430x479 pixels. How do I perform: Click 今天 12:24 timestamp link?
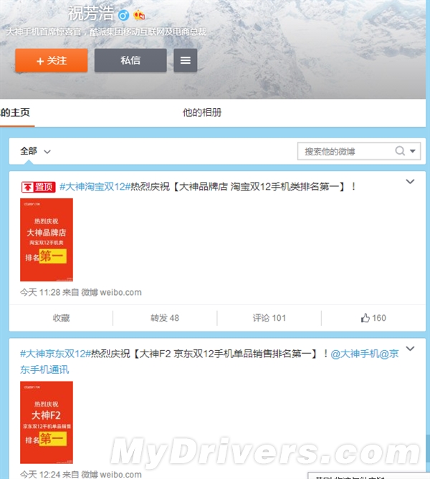(x=40, y=475)
